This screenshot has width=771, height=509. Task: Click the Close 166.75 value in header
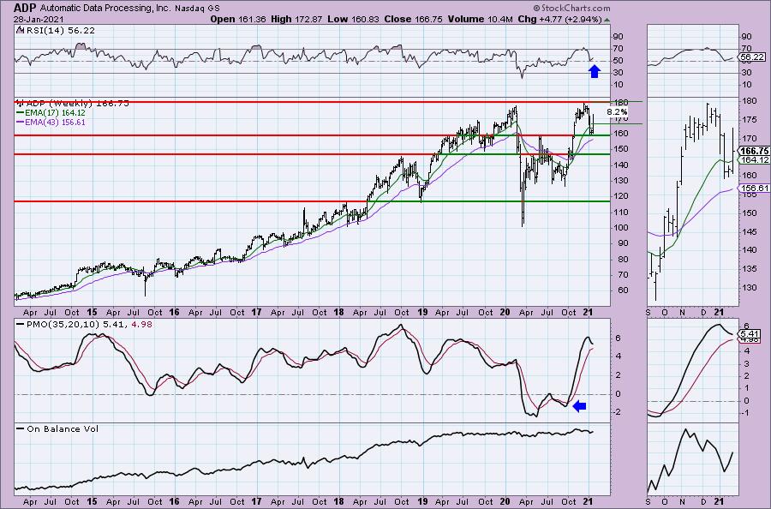tap(413, 19)
